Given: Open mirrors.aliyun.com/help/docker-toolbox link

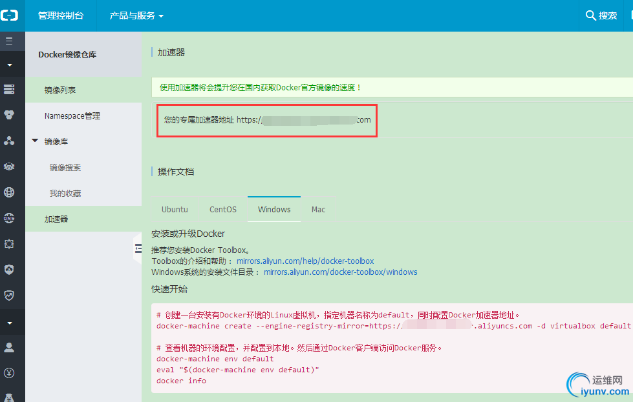Looking at the screenshot, I should coord(305,261).
